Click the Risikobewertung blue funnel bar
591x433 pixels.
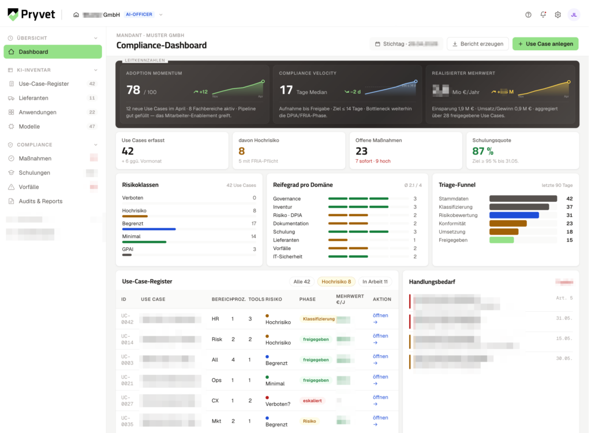point(514,216)
